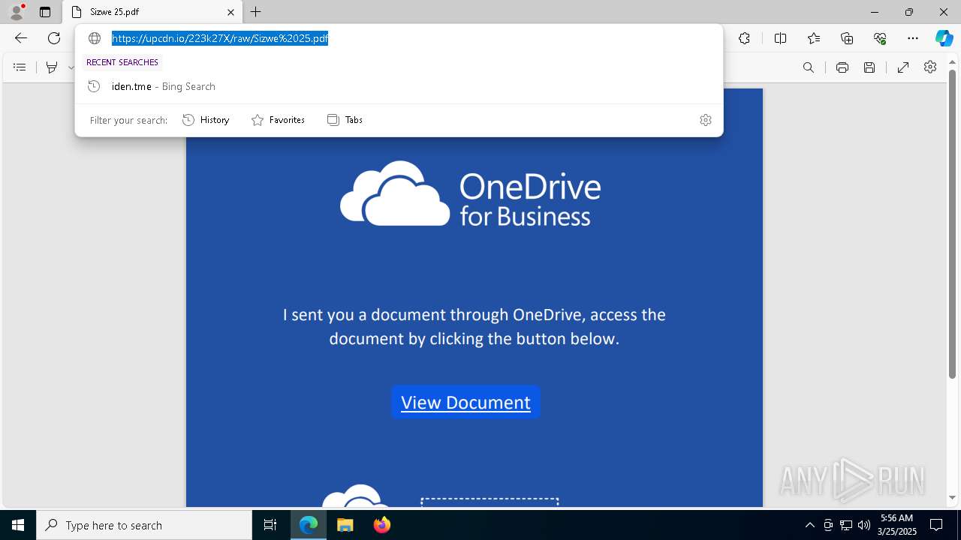Refresh the page
961x540 pixels.
point(54,38)
